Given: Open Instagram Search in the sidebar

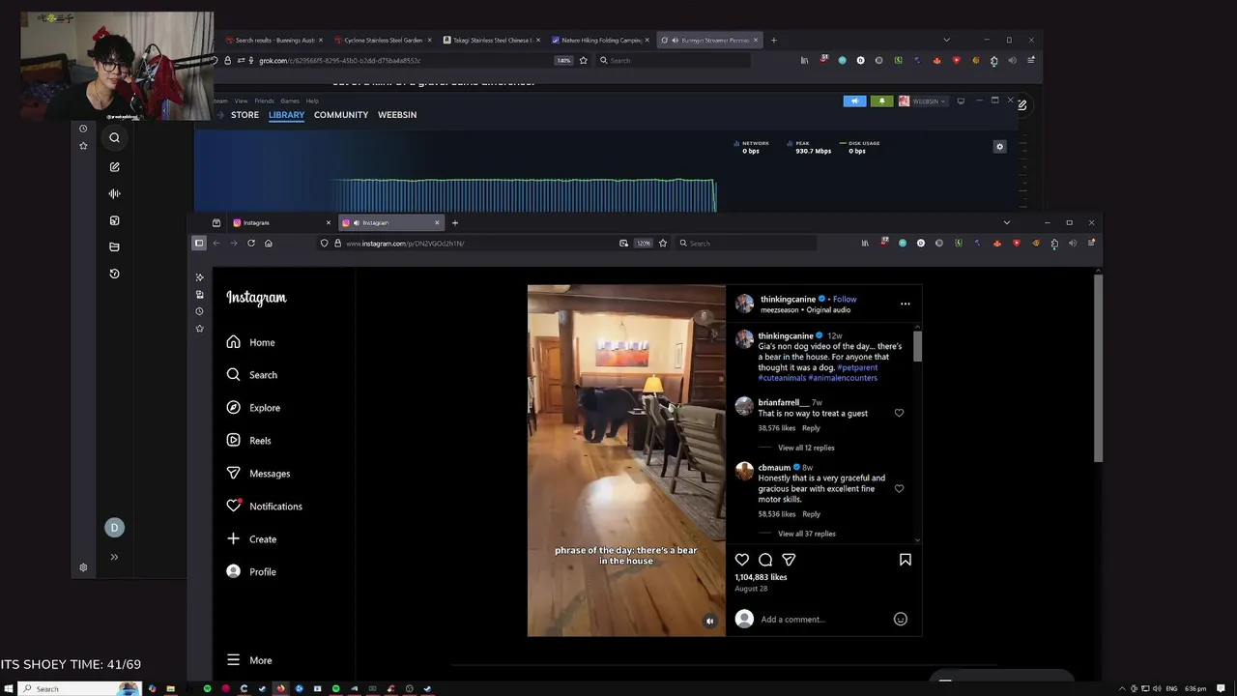Looking at the screenshot, I should coord(252,375).
